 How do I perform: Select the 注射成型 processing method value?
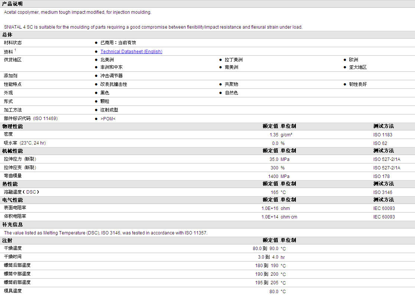[x=109, y=110]
